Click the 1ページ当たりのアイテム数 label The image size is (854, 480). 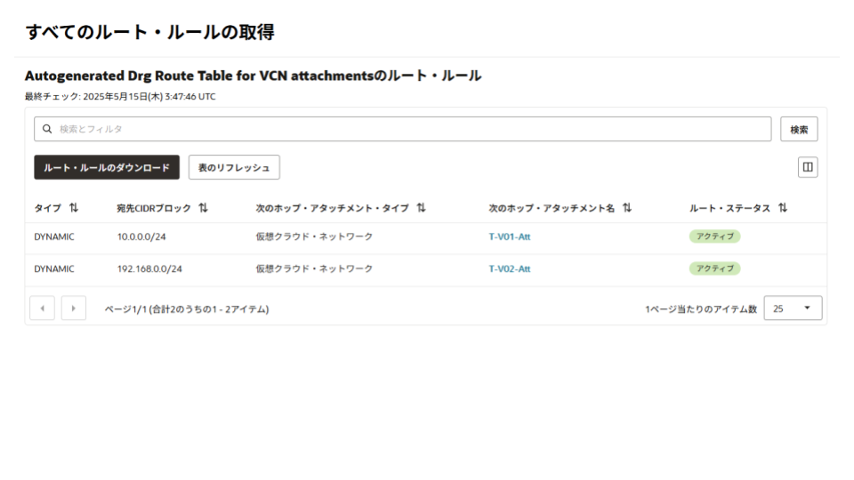coord(701,309)
